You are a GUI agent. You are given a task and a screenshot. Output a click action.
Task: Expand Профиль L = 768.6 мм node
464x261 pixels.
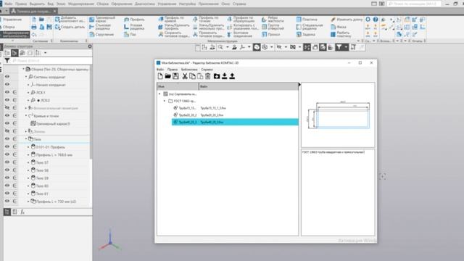28,154
